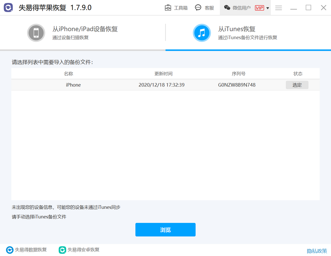This screenshot has width=331, height=256.
Task: Click the 失易得安卓恢复 logo icon
Action: 62,250
